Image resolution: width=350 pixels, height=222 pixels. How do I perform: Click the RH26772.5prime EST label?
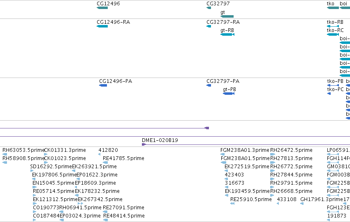291,167
